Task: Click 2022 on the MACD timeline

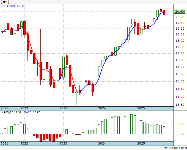Action: tap(24, 143)
